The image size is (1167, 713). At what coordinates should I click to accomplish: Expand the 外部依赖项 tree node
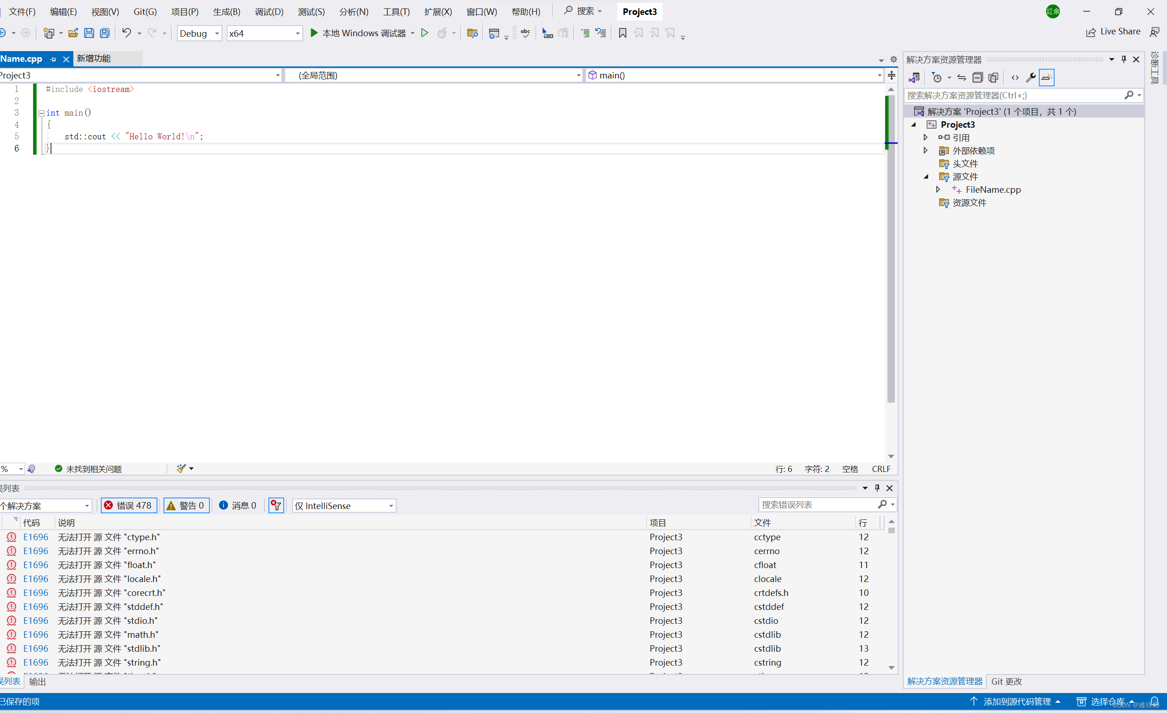[x=926, y=150]
